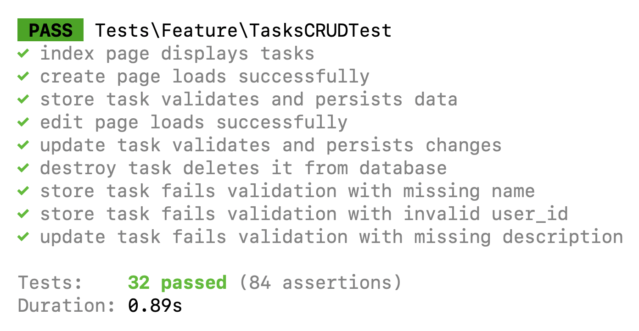The image size is (639, 331).
Task: Click the green "32 passed" result
Action: tap(177, 282)
